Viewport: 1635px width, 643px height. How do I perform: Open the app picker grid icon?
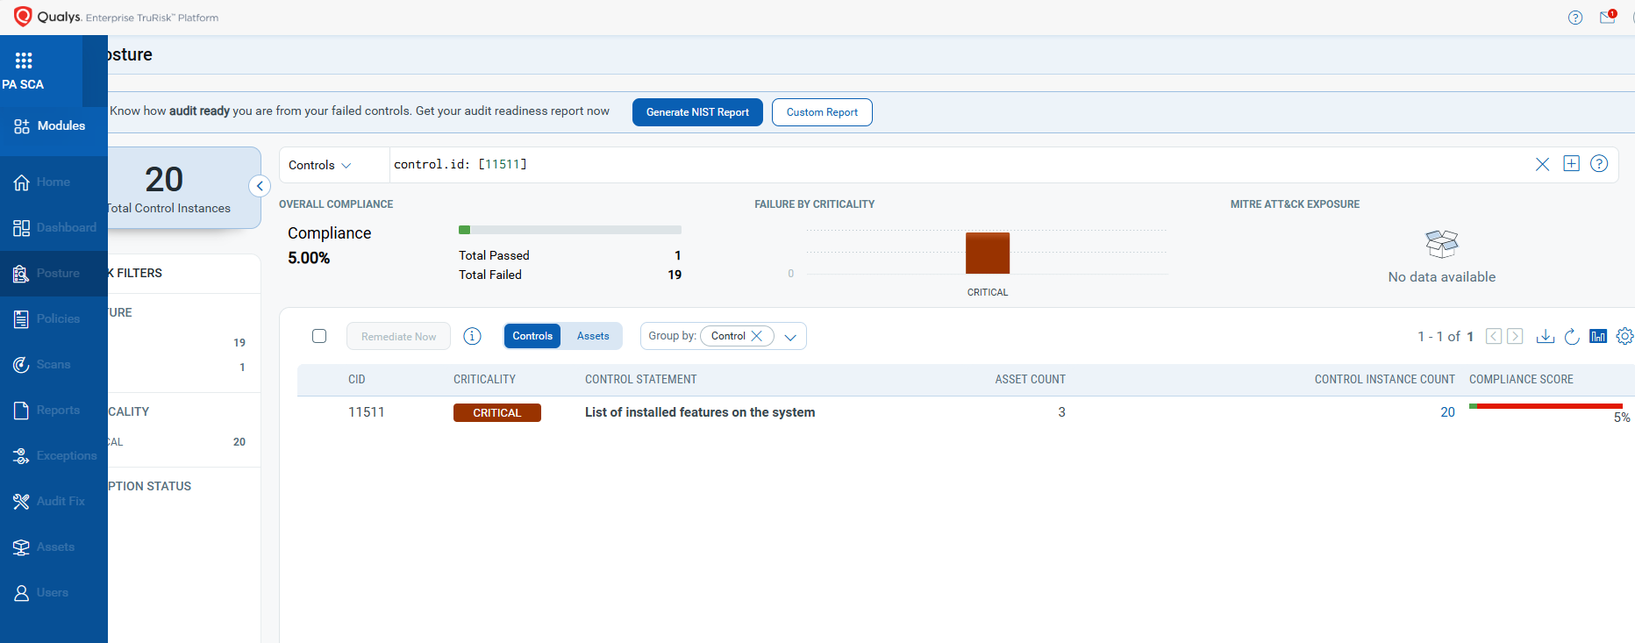click(x=24, y=61)
